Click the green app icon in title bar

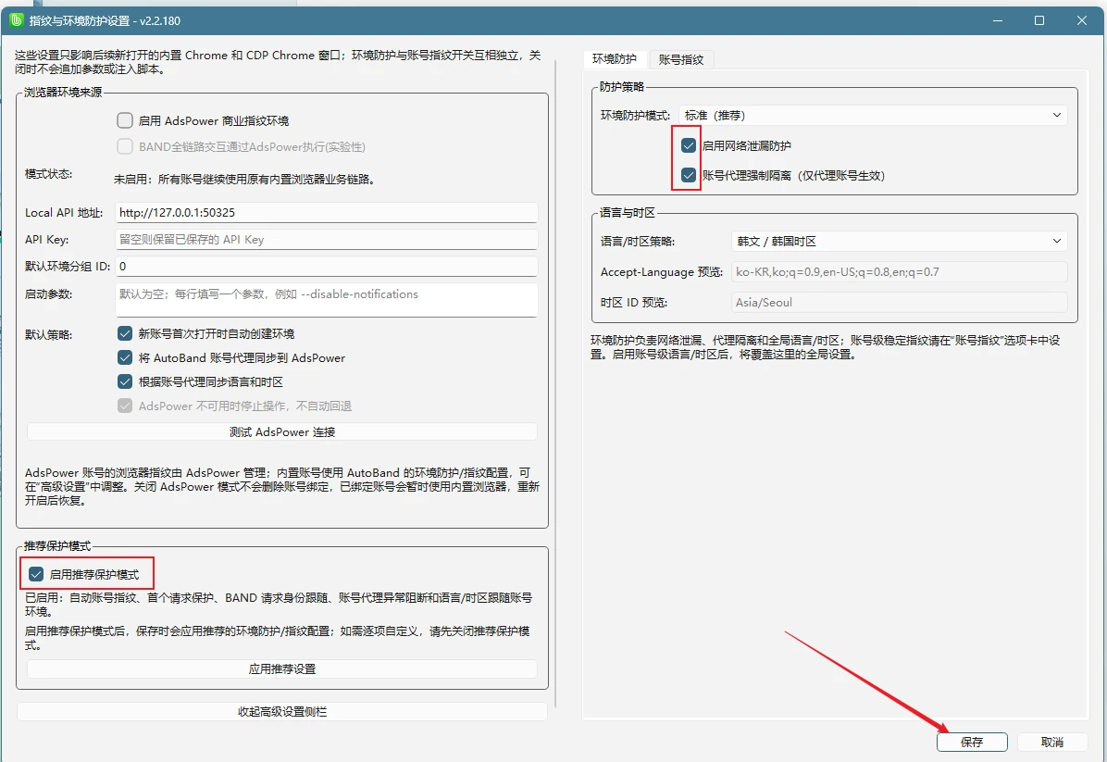click(17, 20)
